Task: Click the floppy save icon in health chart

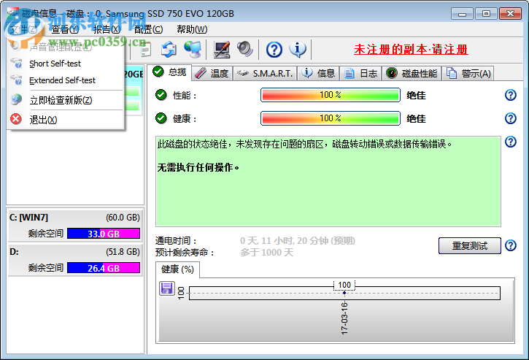Action: tap(166, 288)
